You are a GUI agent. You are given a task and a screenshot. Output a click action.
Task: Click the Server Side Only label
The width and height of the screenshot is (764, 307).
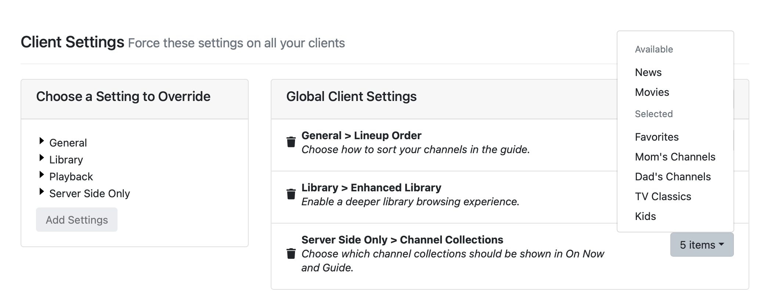click(x=90, y=194)
